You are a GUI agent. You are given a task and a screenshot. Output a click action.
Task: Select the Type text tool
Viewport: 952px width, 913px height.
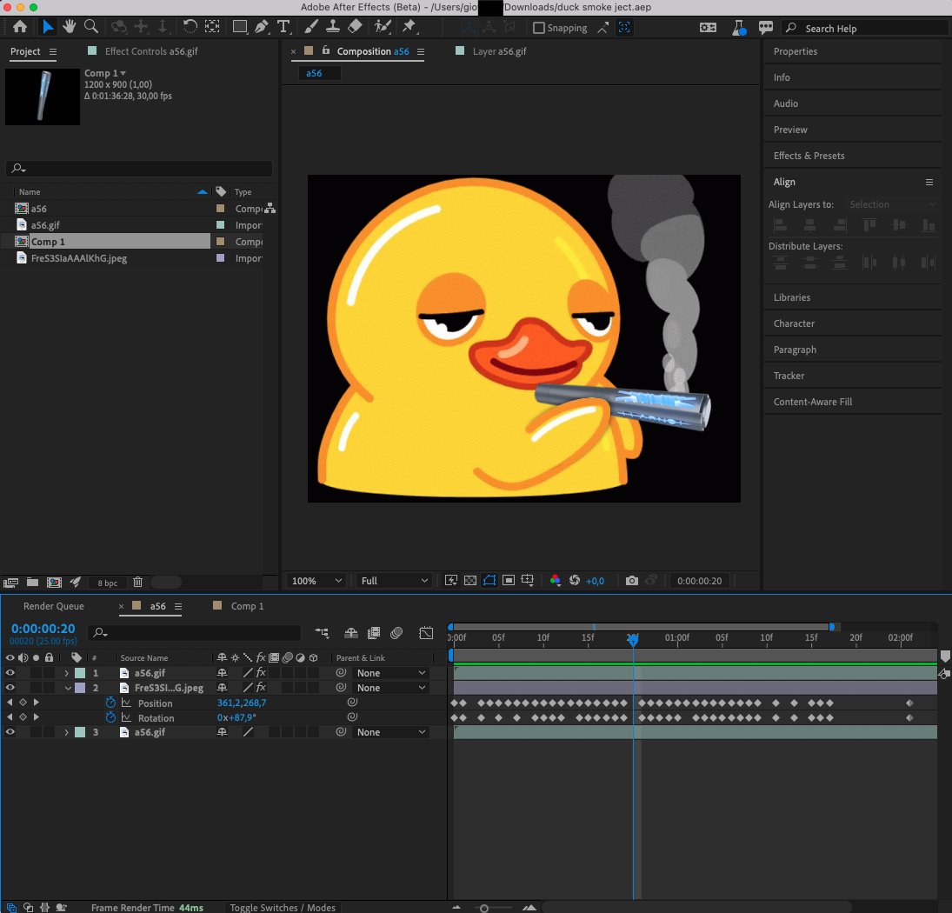click(x=283, y=27)
